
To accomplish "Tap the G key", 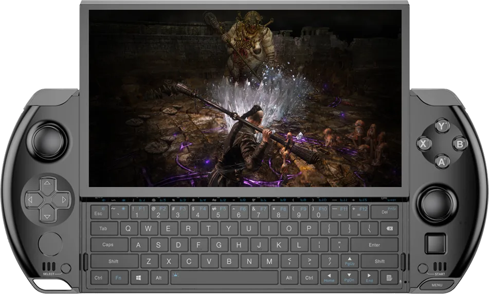I will [x=219, y=245].
